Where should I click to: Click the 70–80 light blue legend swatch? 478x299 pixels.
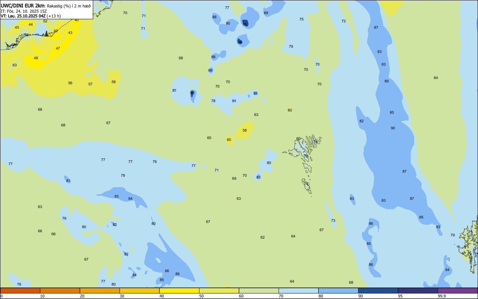tap(298, 290)
